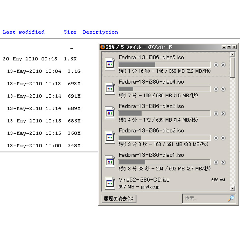Click the 1.6K size value
Viewport: 240px width, 240px height.
tap(70, 59)
